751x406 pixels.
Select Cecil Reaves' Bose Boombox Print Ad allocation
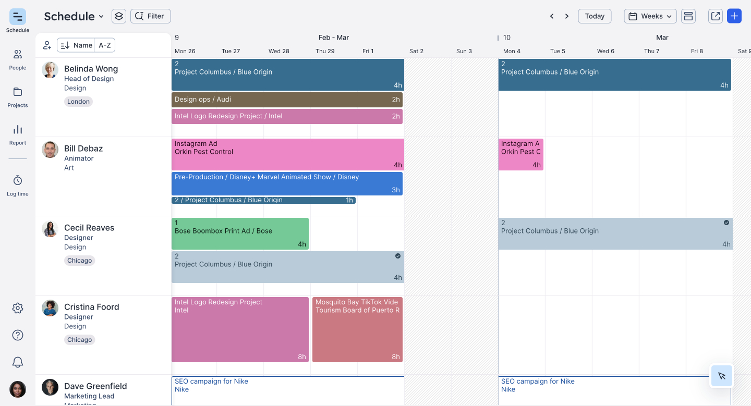coord(240,233)
